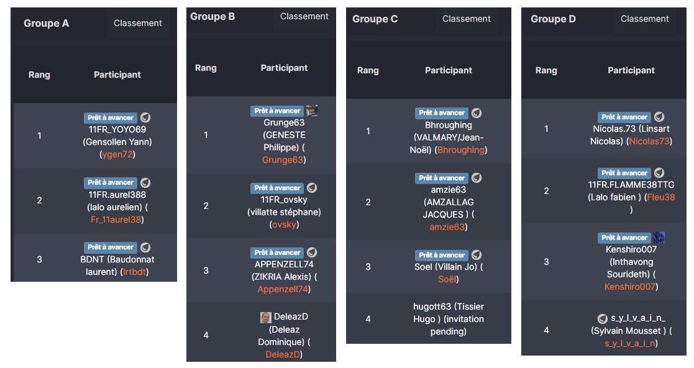The height and width of the screenshot is (368, 694).
Task: Click the avatar icon above 11FR_ovsky
Action: 312,187
